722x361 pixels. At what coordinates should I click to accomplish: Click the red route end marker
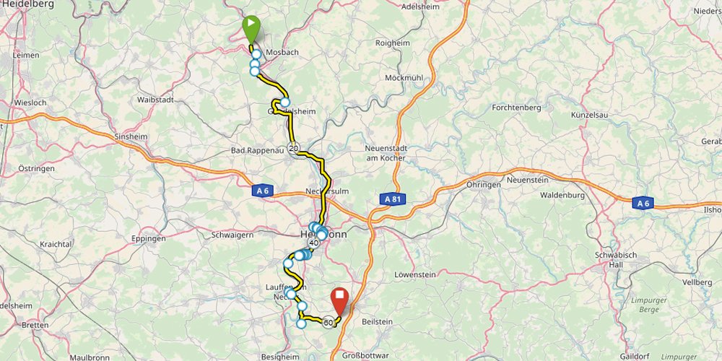[x=340, y=301]
